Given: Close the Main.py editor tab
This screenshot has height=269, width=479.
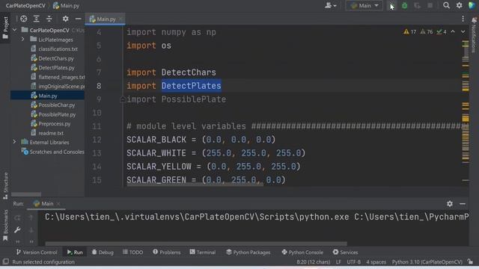Looking at the screenshot, I should point(120,19).
